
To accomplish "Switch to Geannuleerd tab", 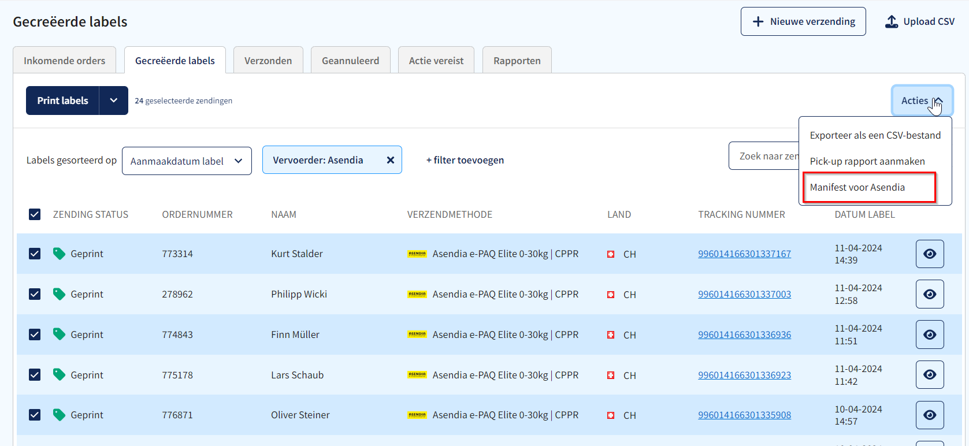I will [x=351, y=61].
